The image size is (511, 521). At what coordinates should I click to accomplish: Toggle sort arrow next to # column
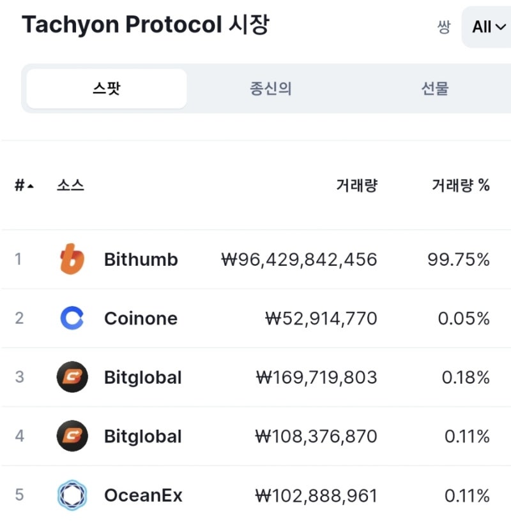(31, 186)
